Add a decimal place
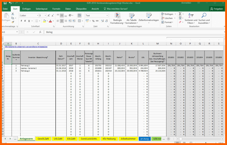227x145 pixels. (103, 21)
